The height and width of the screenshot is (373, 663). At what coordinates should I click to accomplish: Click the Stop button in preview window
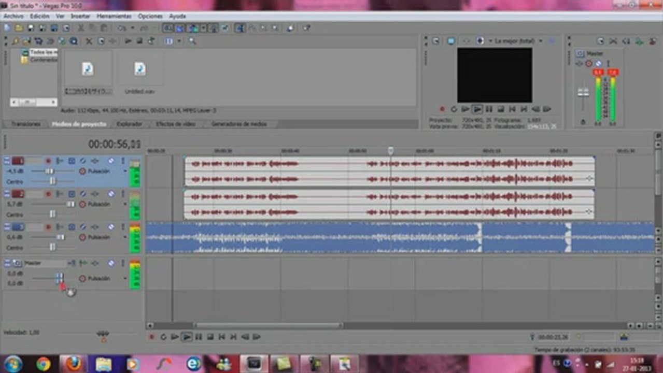tap(501, 109)
